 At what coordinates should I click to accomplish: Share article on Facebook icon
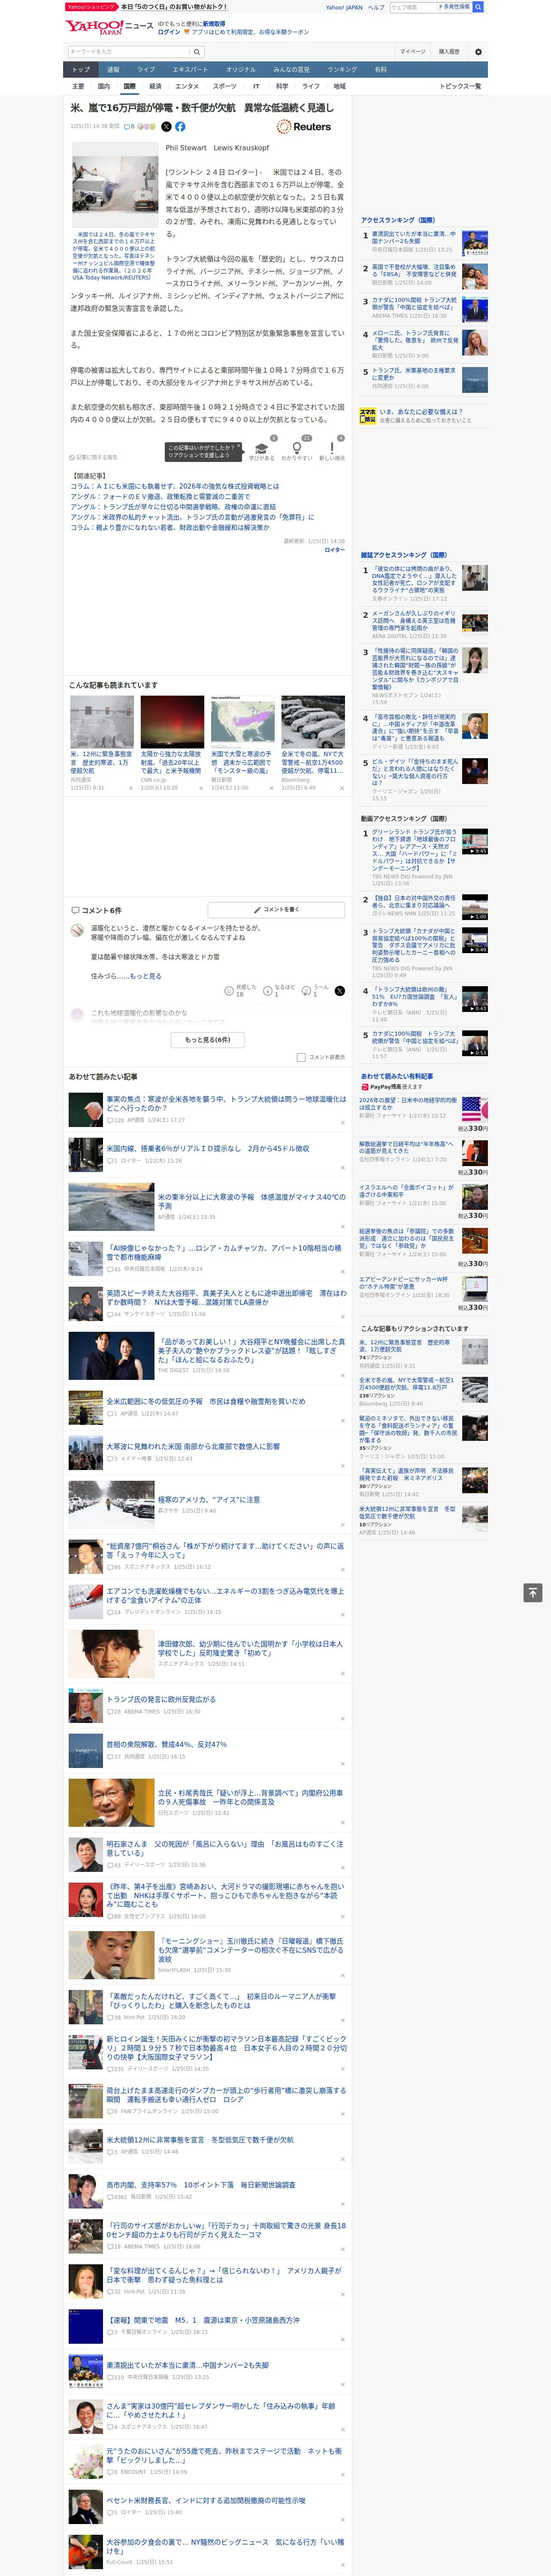[180, 127]
